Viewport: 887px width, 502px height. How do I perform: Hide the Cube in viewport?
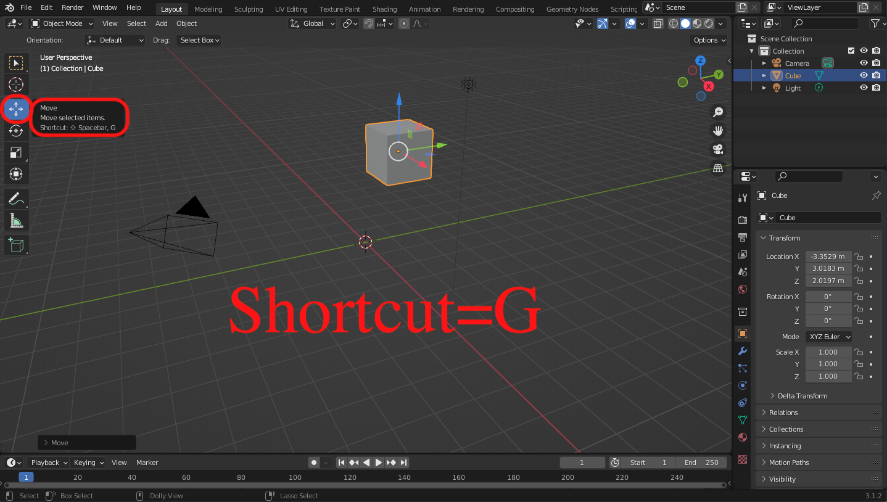click(864, 76)
